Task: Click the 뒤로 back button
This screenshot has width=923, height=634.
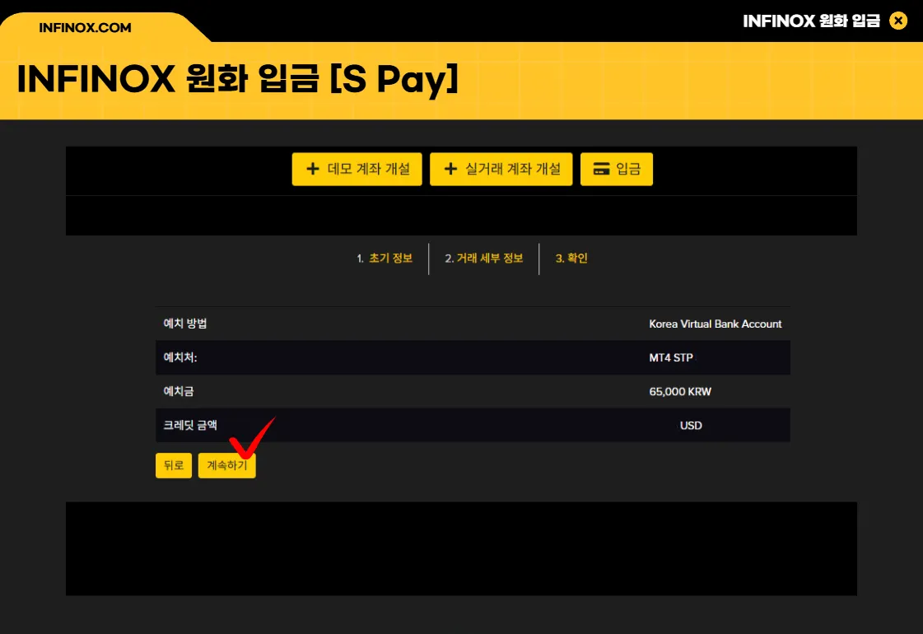Action: (x=174, y=466)
